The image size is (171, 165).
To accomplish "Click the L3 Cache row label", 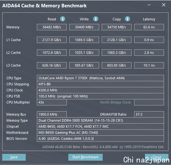I will (13, 65).
